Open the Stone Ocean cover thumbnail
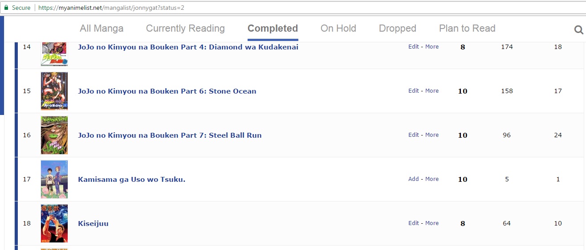The image size is (586, 250). click(54, 91)
